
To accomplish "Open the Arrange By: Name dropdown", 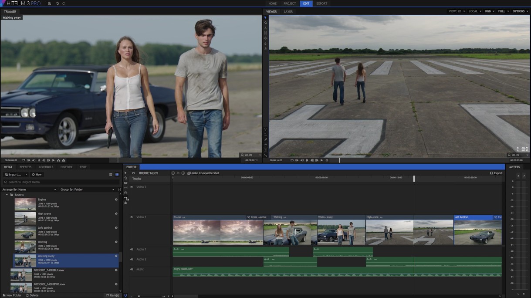I will 30,190.
